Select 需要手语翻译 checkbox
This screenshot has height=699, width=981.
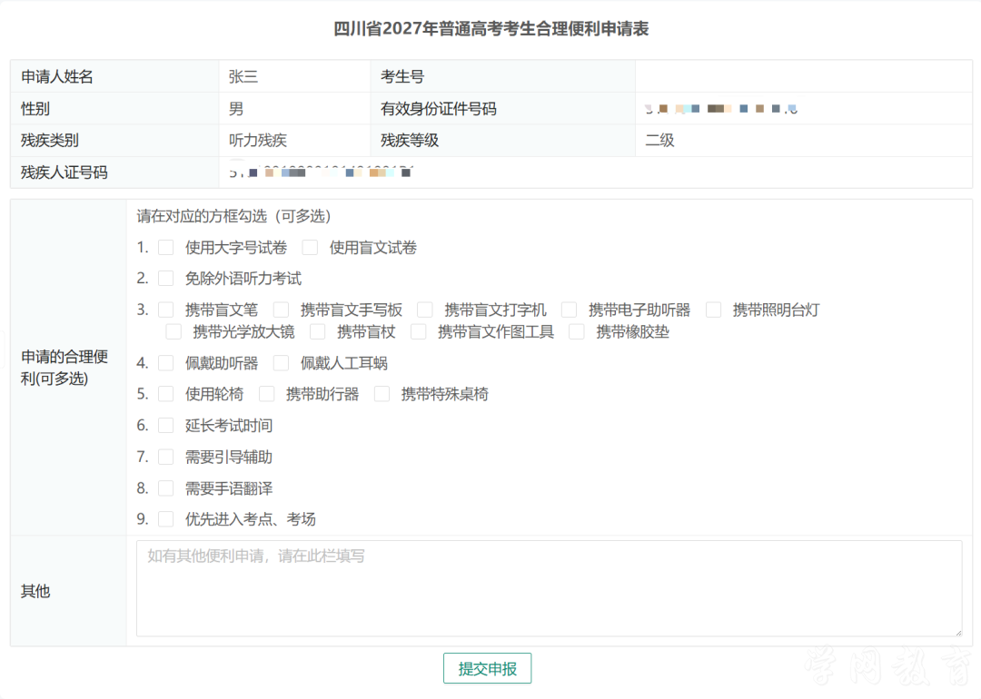click(x=166, y=488)
